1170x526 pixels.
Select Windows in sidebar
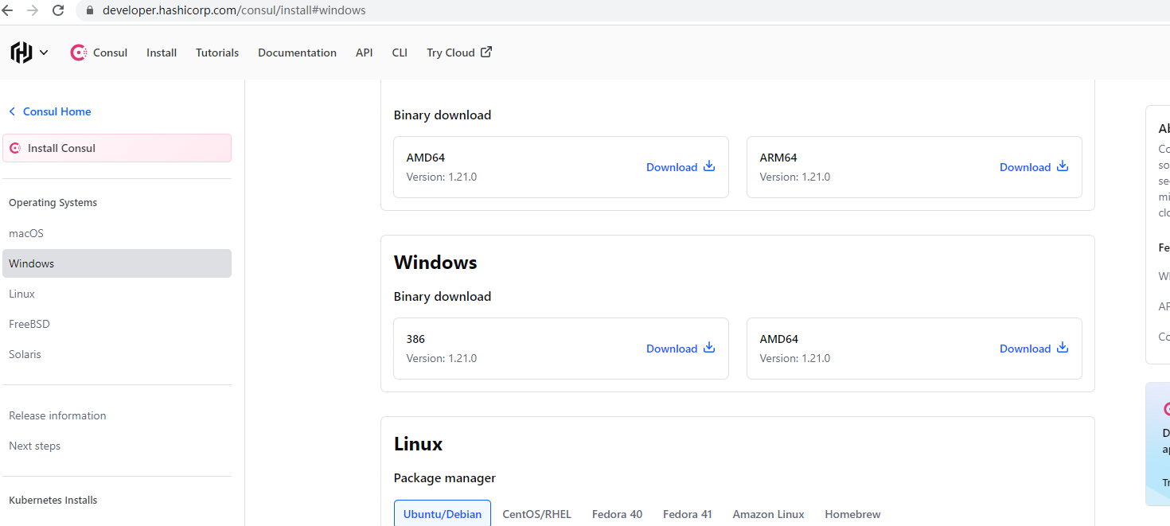pos(117,263)
